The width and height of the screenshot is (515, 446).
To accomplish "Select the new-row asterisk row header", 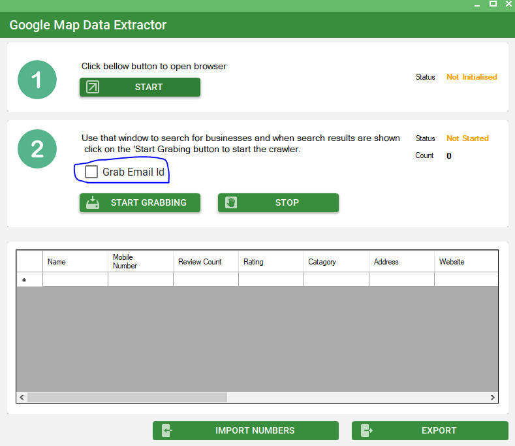I will (29, 279).
